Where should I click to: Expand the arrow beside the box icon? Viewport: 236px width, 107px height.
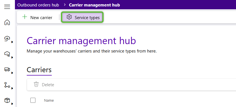[x=12, y=104]
